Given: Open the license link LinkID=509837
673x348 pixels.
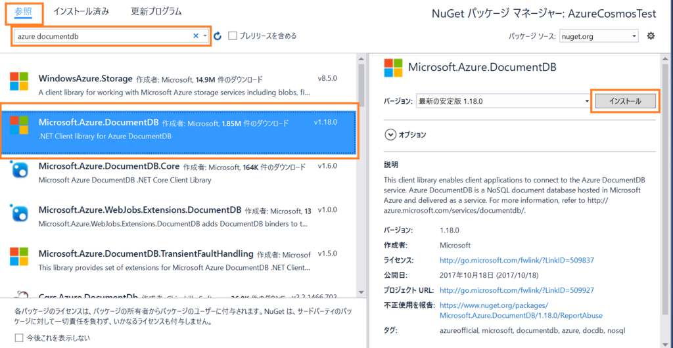Looking at the screenshot, I should (517, 260).
